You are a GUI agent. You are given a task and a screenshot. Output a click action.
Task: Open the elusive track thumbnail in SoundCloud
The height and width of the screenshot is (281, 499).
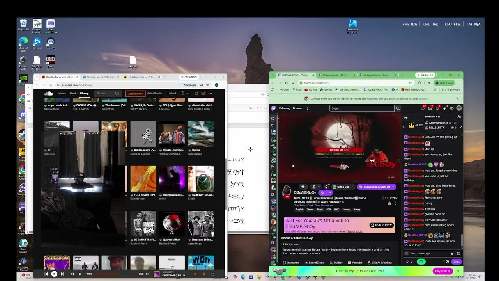[201, 134]
